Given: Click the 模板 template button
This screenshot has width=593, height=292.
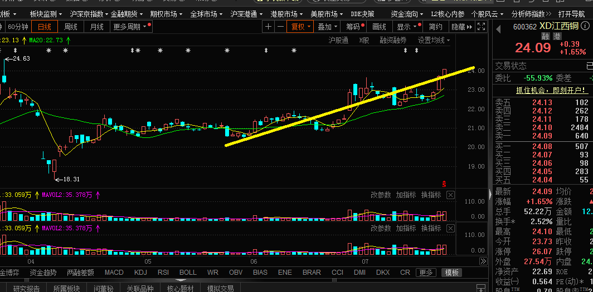Looking at the screenshot, I should 451,273.
